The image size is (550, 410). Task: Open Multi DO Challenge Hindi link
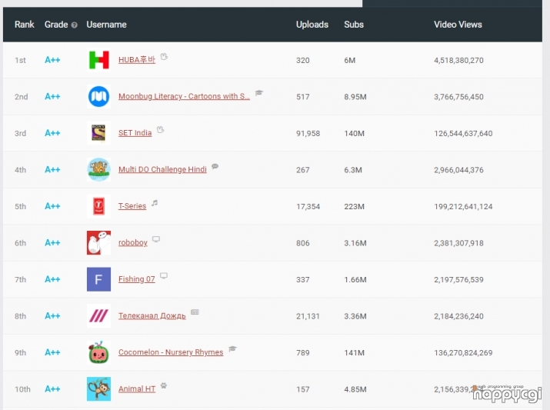(162, 169)
